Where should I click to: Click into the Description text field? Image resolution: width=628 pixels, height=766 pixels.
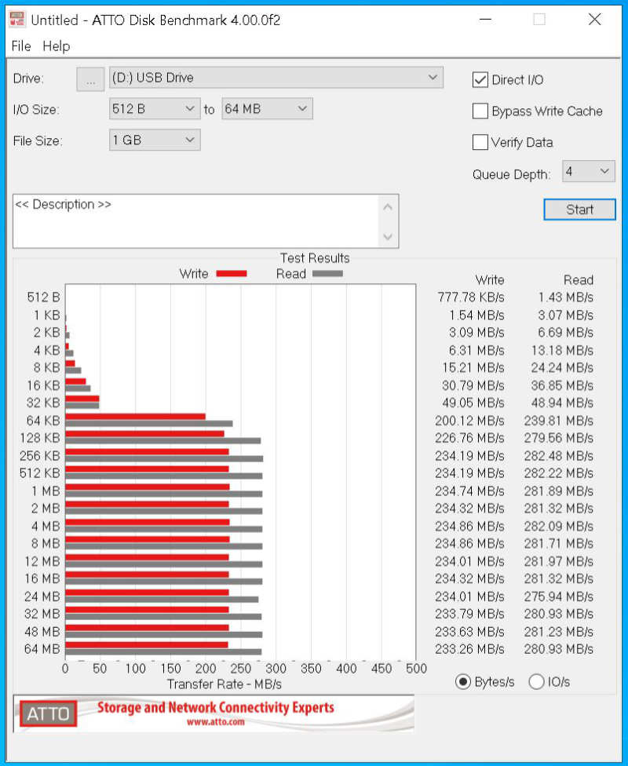(195, 221)
